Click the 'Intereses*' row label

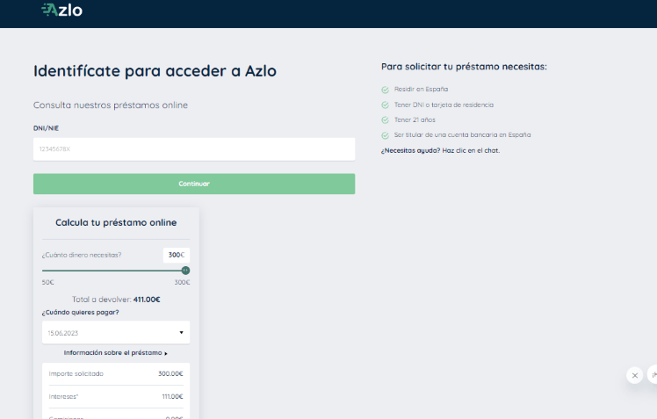[x=63, y=396]
